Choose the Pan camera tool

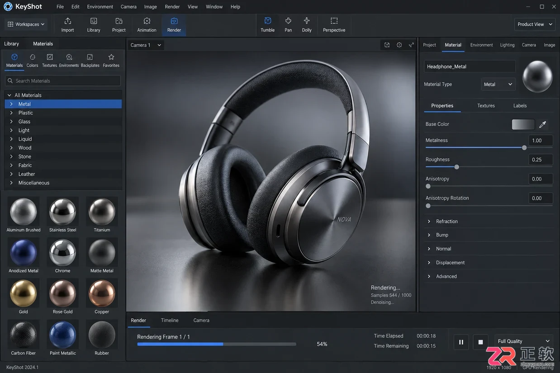click(288, 25)
